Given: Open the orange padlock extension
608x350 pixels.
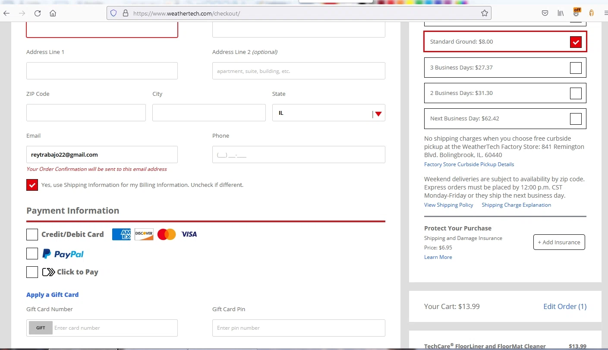Looking at the screenshot, I should coord(592,13).
